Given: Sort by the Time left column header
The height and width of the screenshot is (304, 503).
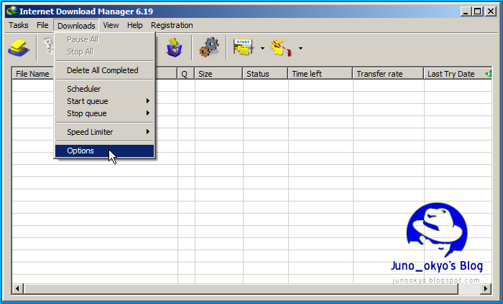Looking at the screenshot, I should (x=320, y=74).
